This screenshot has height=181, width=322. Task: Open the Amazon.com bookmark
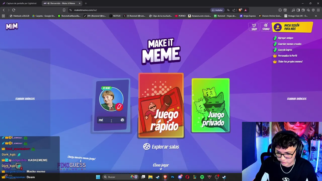[x=200, y=16]
